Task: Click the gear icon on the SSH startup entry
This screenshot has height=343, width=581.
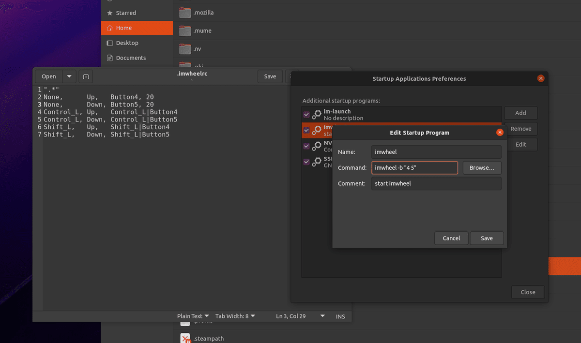Action: pos(317,162)
